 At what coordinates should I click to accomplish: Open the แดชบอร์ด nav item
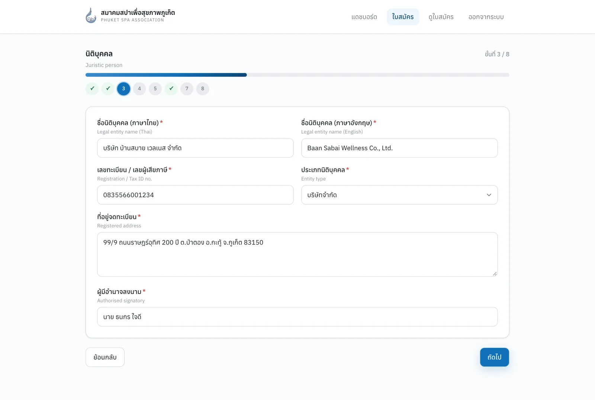pos(364,17)
